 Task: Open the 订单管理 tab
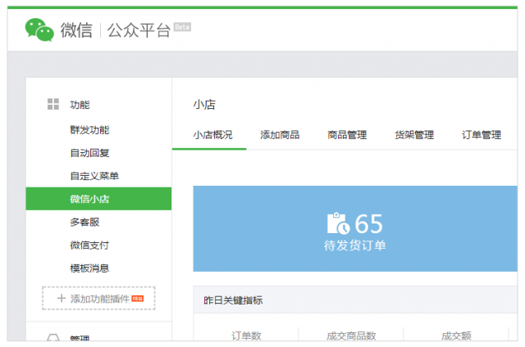coord(481,135)
